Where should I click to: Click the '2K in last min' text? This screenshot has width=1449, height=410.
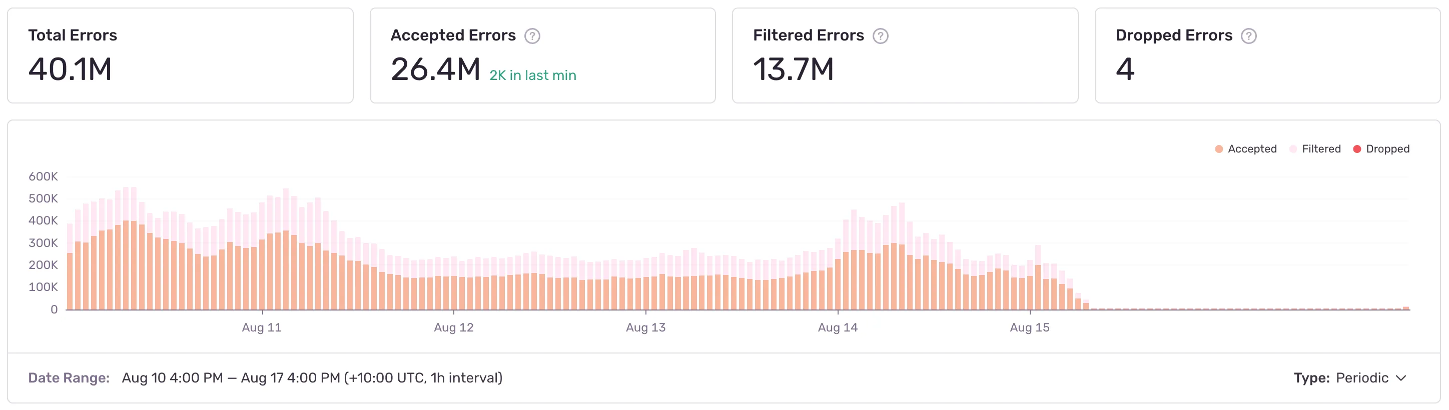(x=533, y=75)
